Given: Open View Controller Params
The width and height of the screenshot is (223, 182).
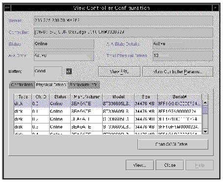Looking at the screenshot, I should pos(178,72).
